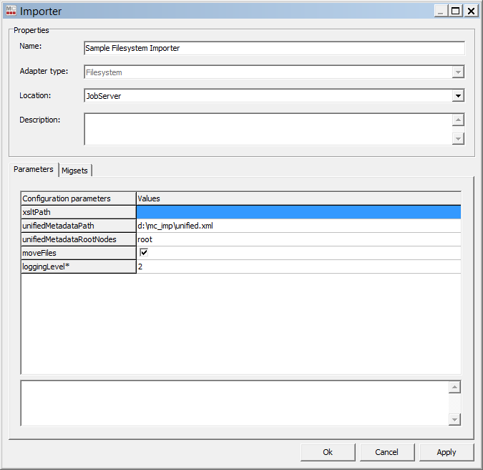Switch to the Migsets tab
Screen dimensions: 483x470
75,170
